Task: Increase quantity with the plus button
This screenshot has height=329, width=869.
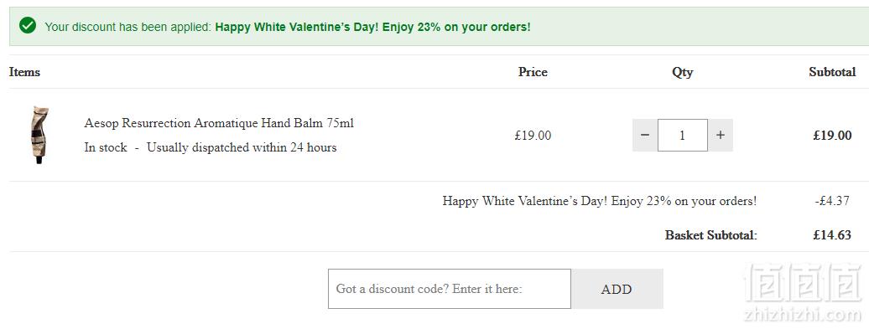Action: pyautogui.click(x=720, y=135)
